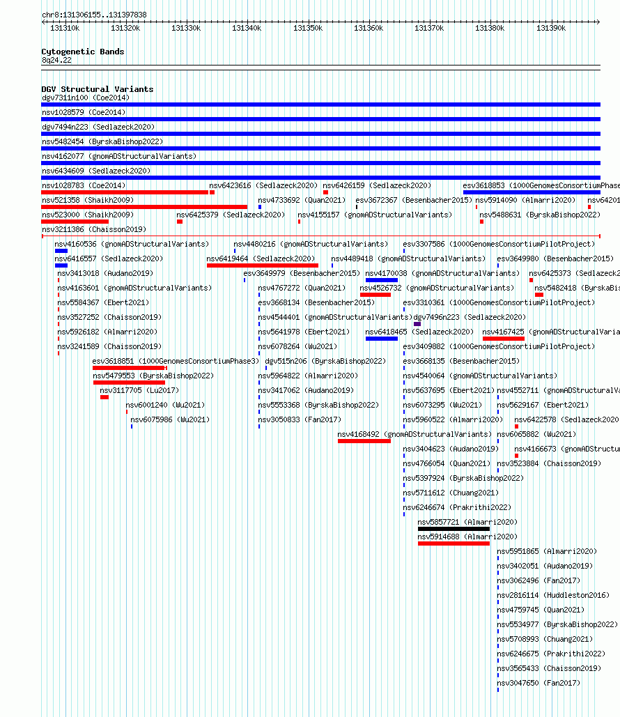Select the nsv523000 (Shaikh2009) label
The image size is (620, 717).
tap(88, 215)
